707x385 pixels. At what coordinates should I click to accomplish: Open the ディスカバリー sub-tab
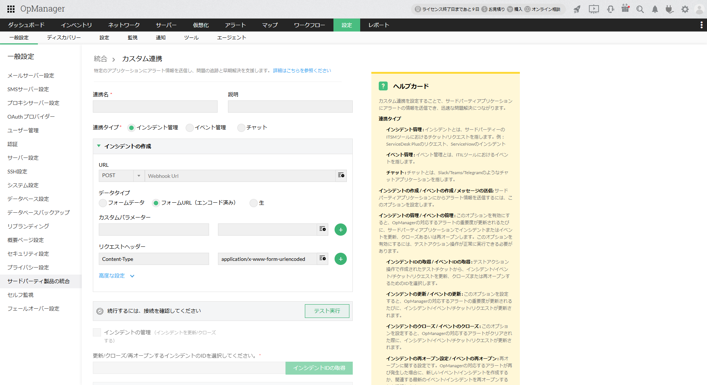click(x=64, y=38)
